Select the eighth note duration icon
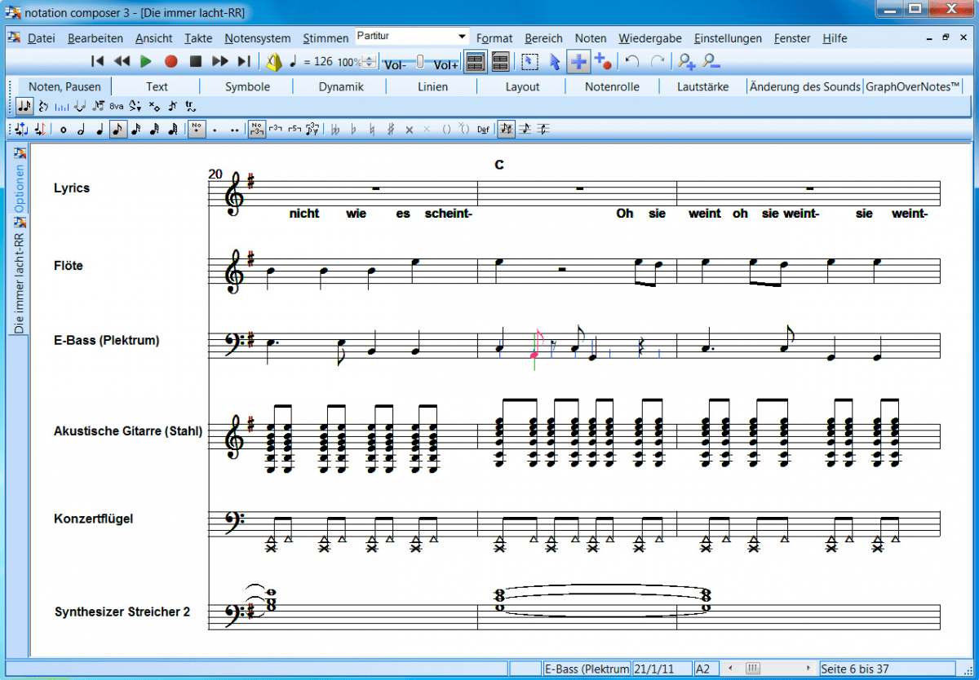979x680 pixels. 117,129
